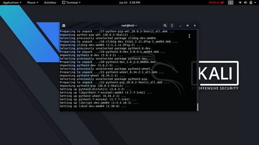Click line 'Setting up python3-distutils (3.8.3-2) ...'
The height and width of the screenshot is (145, 259).
[96, 89]
